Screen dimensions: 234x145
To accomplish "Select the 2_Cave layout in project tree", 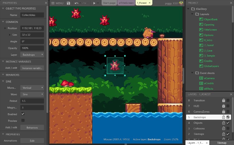I will pyautogui.click(x=208, y=51).
